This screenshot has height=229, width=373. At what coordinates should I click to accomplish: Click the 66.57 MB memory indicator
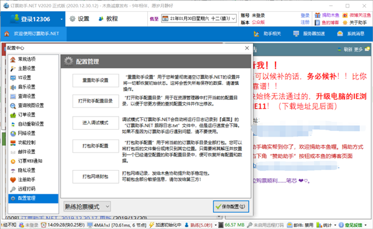(x=231, y=225)
